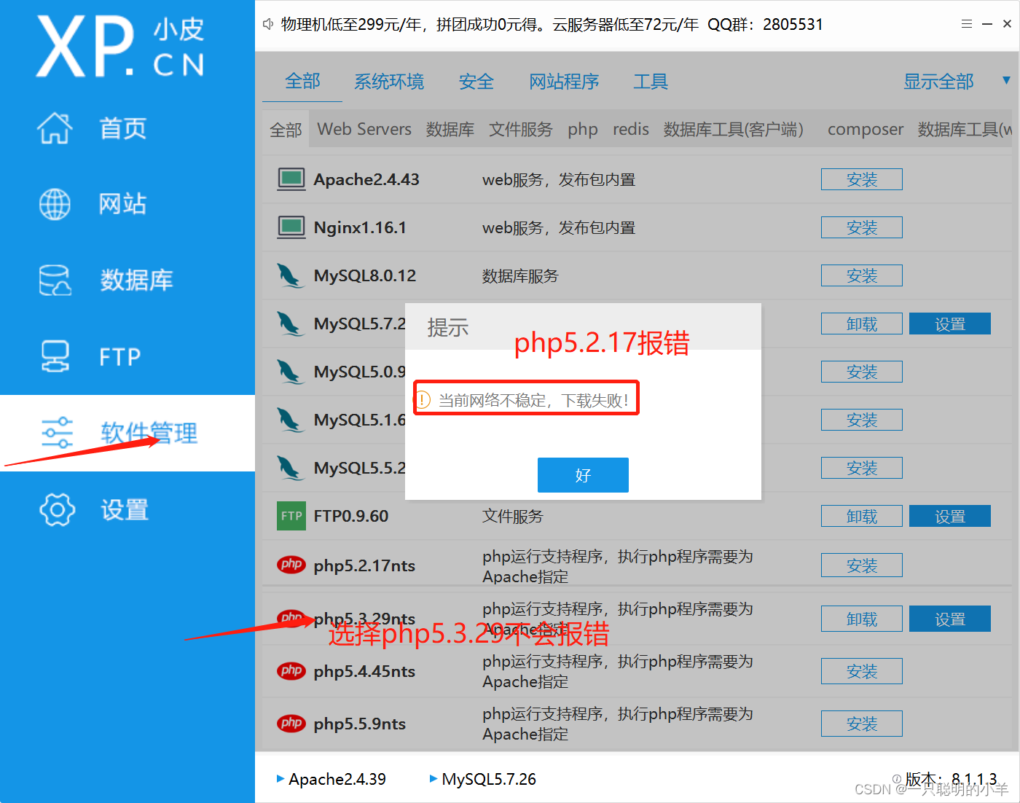Select the Apache2.4.43 name text

(366, 179)
